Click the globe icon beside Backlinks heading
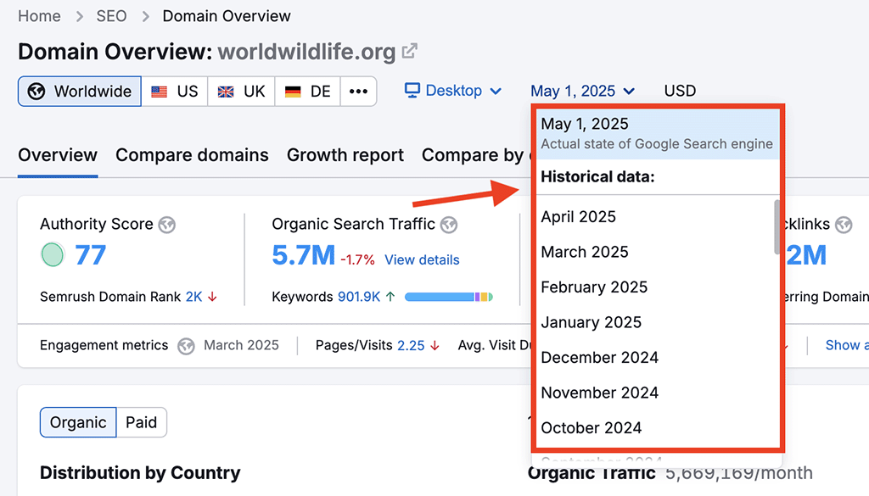The height and width of the screenshot is (496, 869). coord(844,225)
